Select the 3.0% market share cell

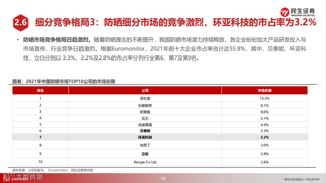pyautogui.click(x=264, y=145)
